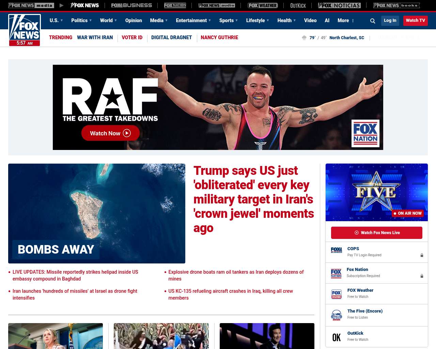
Task: Click the lock icon on Fox Nation row
Action: tap(422, 276)
